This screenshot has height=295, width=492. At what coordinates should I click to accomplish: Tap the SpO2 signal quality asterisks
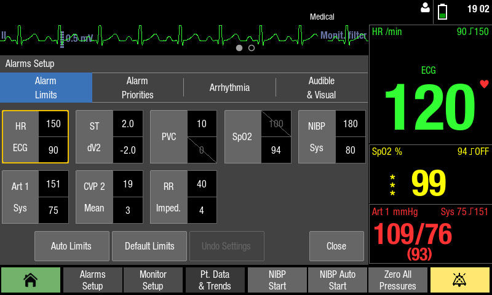point(392,185)
